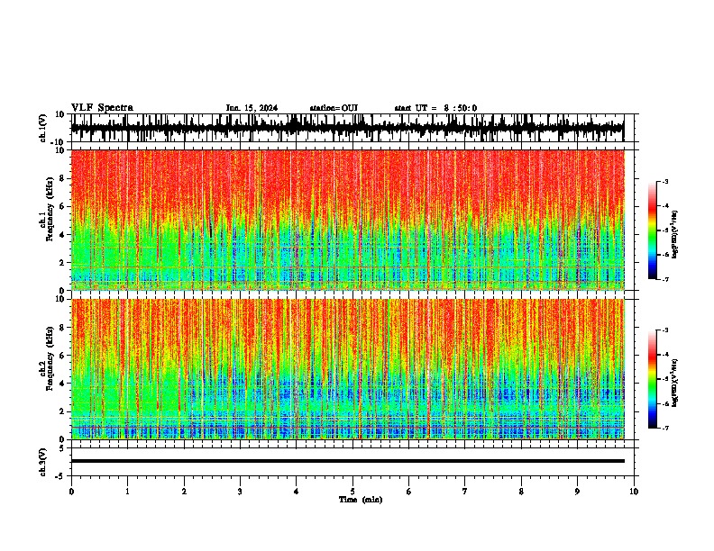Screen dimensions: 714x551
Task: Click the ch.2 spectrogram color scale bar
Action: (653, 379)
